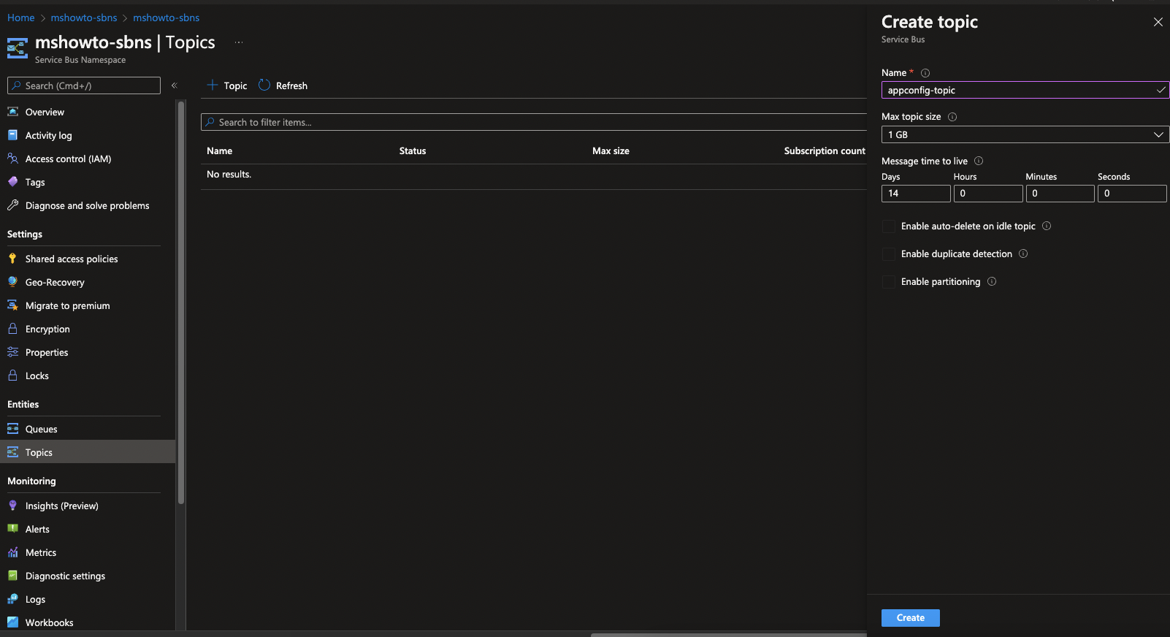This screenshot has width=1170, height=637.
Task: Click info icon for auto-delete on idle topic
Action: [x=1047, y=226]
